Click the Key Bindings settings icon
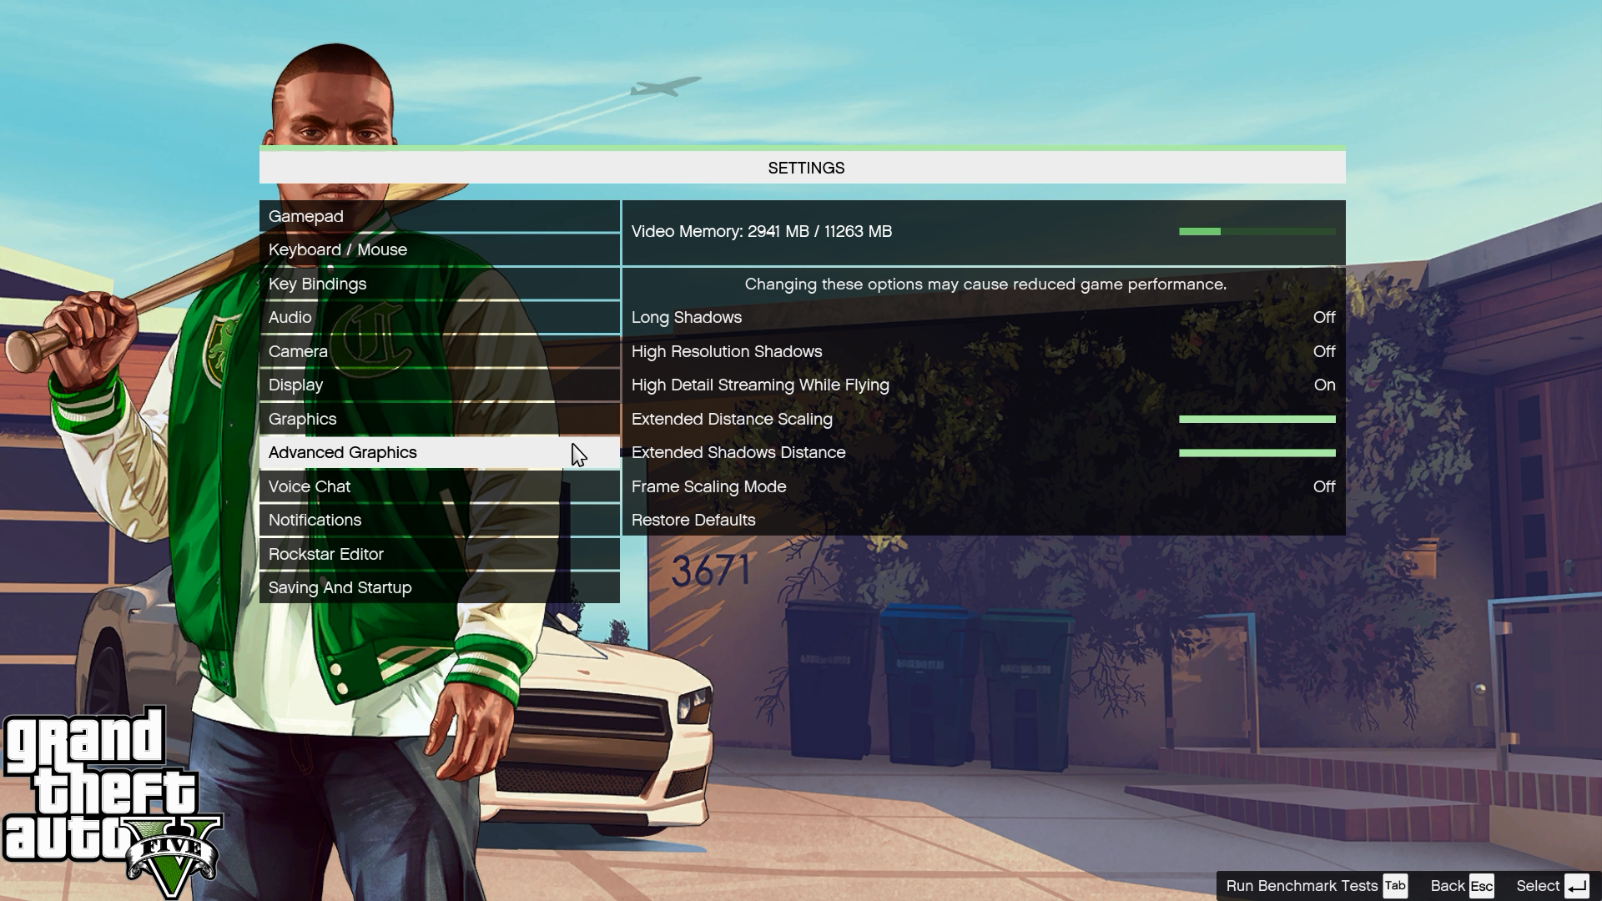Image resolution: width=1602 pixels, height=901 pixels. 317,283
